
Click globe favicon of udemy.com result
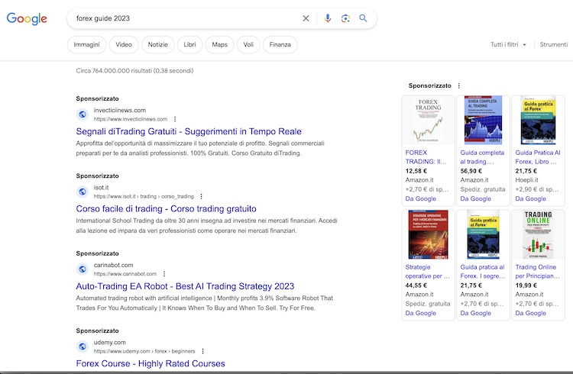tap(83, 347)
